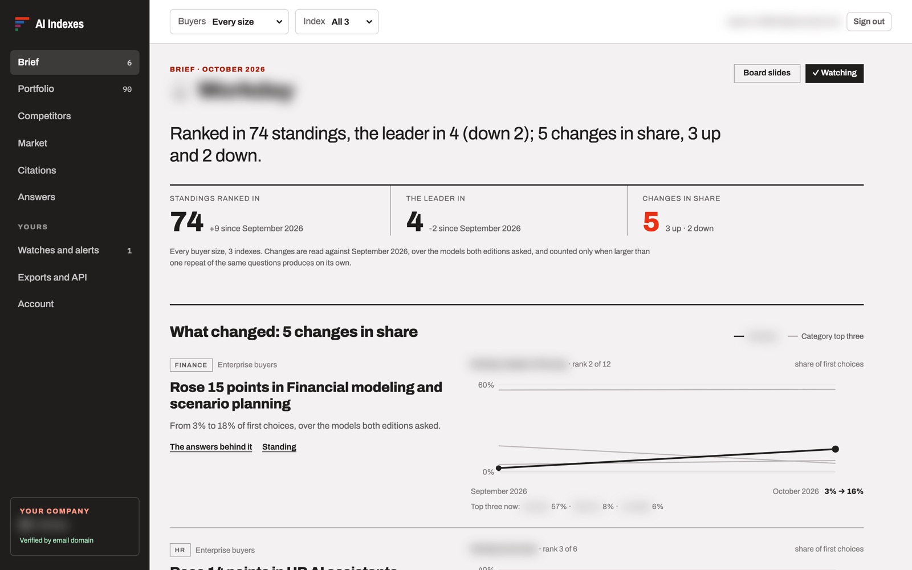
Task: Click the leader in '4' figure
Action: click(x=414, y=221)
